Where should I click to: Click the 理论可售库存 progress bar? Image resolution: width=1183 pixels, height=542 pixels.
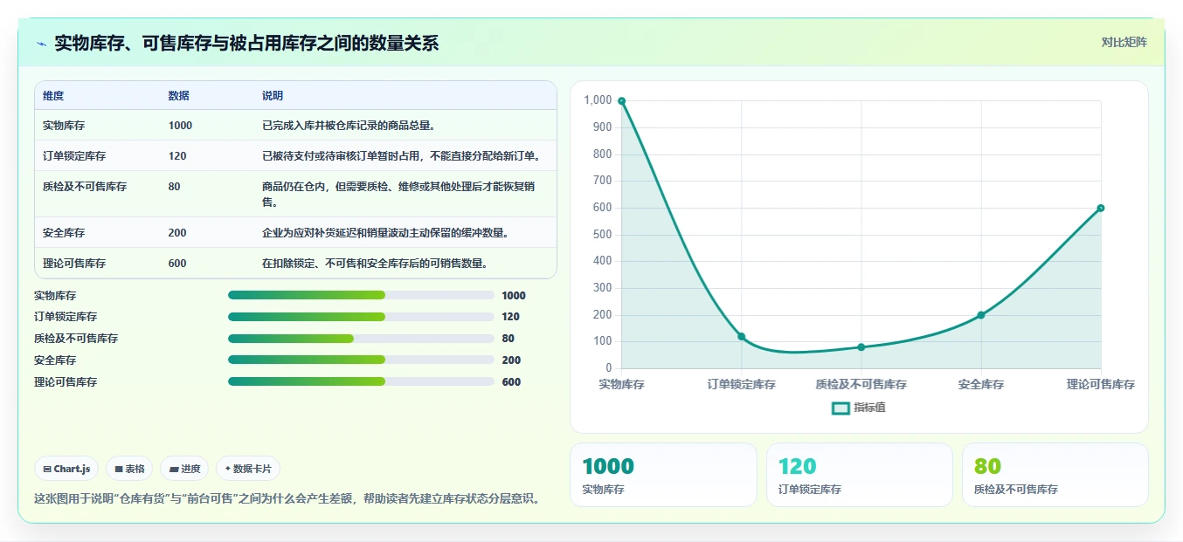361,381
